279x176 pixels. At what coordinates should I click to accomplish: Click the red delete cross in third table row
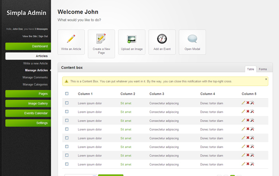click(248, 121)
